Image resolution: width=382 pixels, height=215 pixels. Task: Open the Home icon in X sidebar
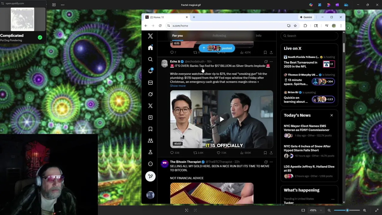(150, 48)
